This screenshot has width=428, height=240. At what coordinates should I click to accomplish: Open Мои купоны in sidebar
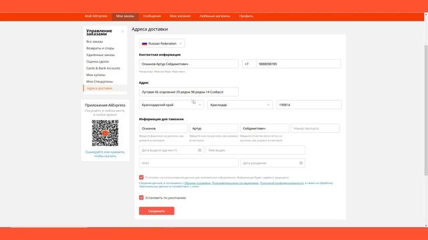click(x=96, y=75)
